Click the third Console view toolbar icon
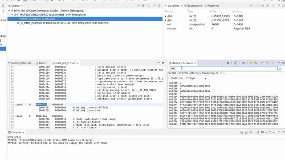This screenshot has width=285, height=160. [x=251, y=132]
